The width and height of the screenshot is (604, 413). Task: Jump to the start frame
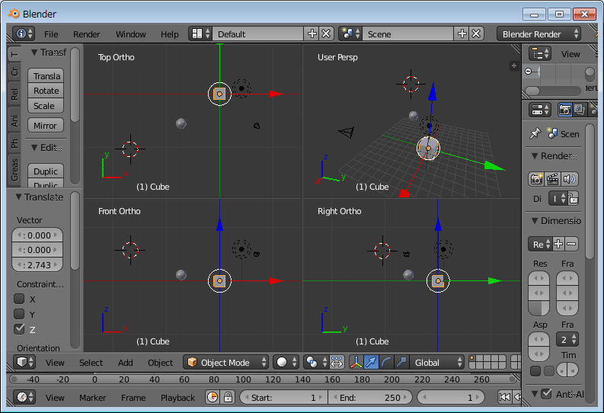504,397
